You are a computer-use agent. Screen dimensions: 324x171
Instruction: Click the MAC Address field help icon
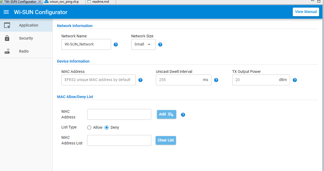click(x=140, y=80)
